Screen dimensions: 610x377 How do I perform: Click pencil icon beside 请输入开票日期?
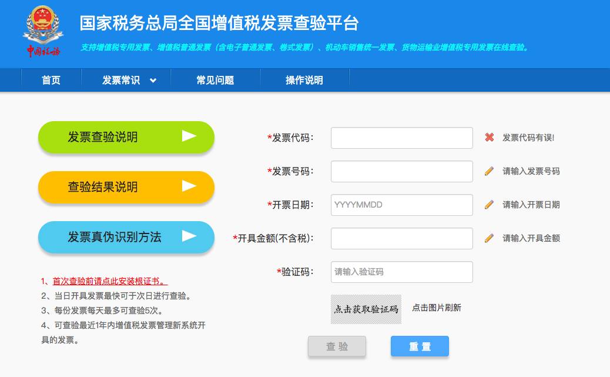click(489, 205)
